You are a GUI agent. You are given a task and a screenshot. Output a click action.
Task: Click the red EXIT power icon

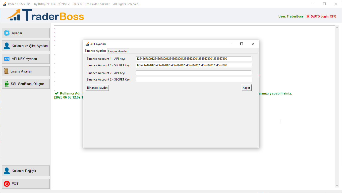(7, 183)
